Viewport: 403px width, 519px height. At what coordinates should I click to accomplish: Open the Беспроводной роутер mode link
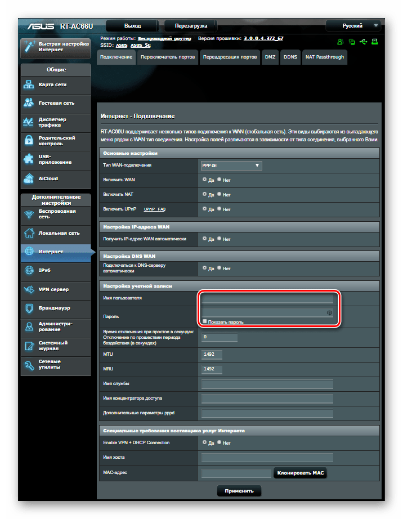(x=164, y=39)
